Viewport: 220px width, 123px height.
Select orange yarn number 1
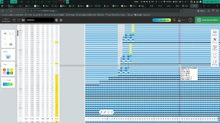tap(4, 70)
